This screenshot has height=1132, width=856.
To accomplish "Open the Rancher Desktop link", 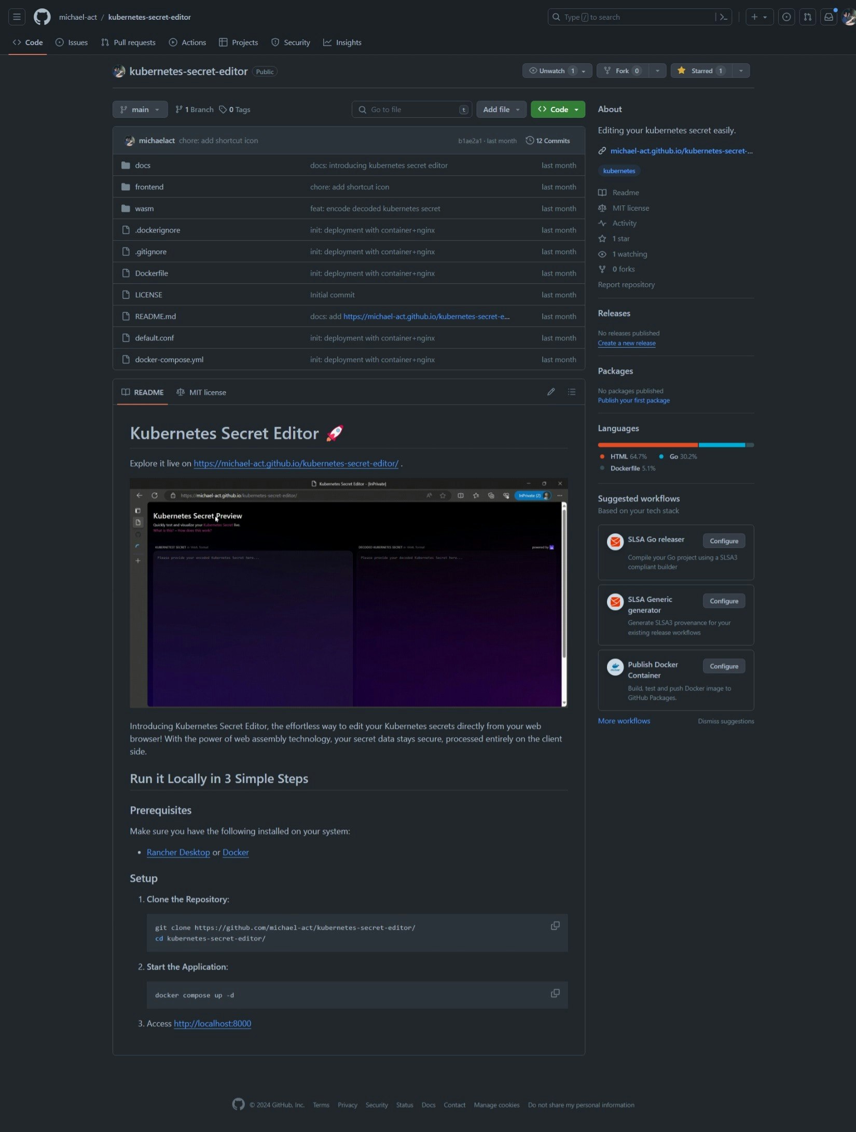I will (x=178, y=852).
